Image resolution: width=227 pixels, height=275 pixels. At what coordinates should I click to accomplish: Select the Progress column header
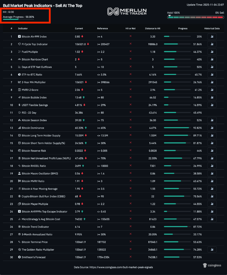point(183,28)
